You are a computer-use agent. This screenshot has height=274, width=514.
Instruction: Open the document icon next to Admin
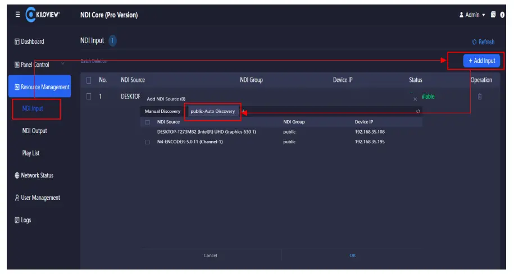point(493,15)
